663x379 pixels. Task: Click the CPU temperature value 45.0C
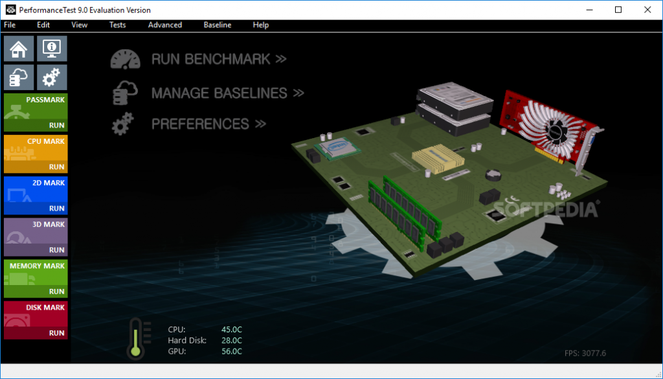[232, 330]
